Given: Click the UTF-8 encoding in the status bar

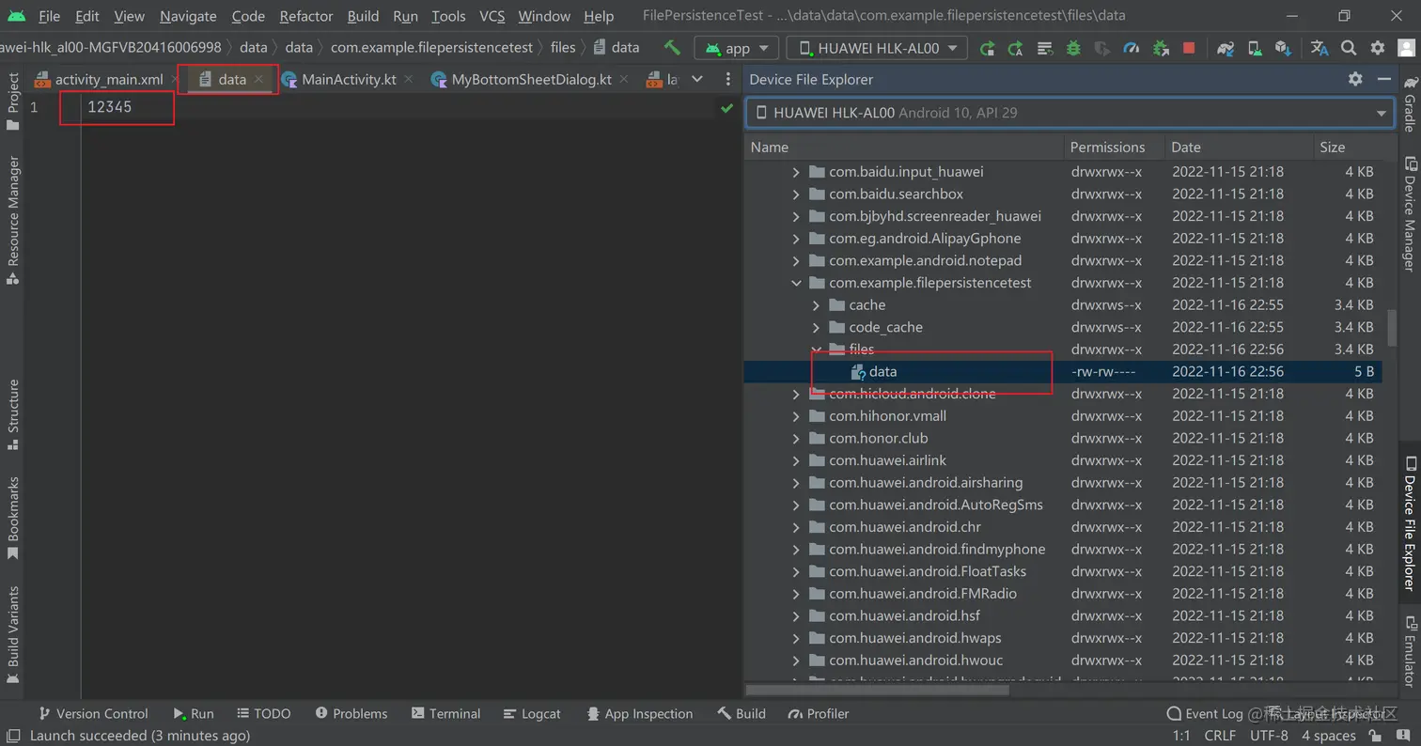Looking at the screenshot, I should (1269, 736).
